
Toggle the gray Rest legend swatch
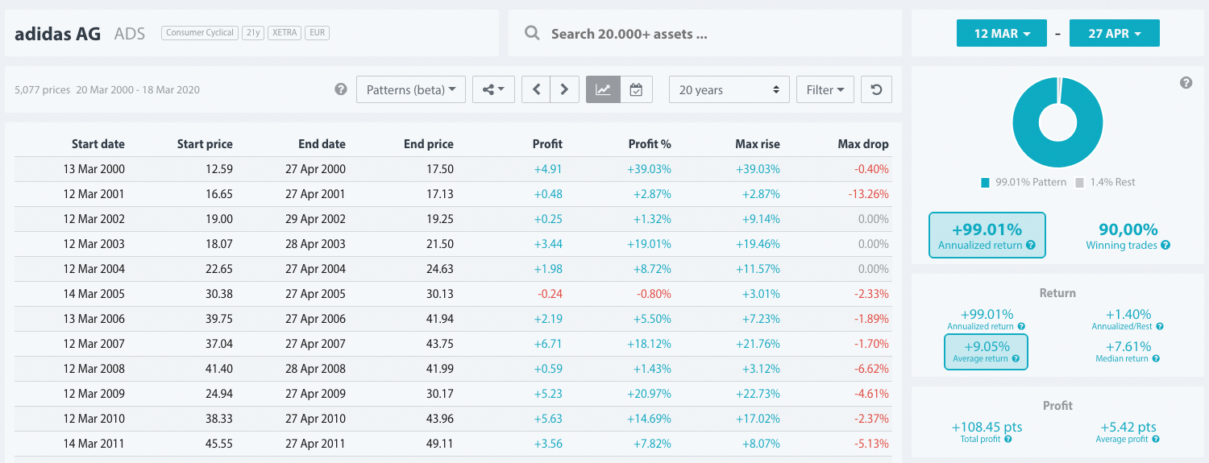(1080, 183)
